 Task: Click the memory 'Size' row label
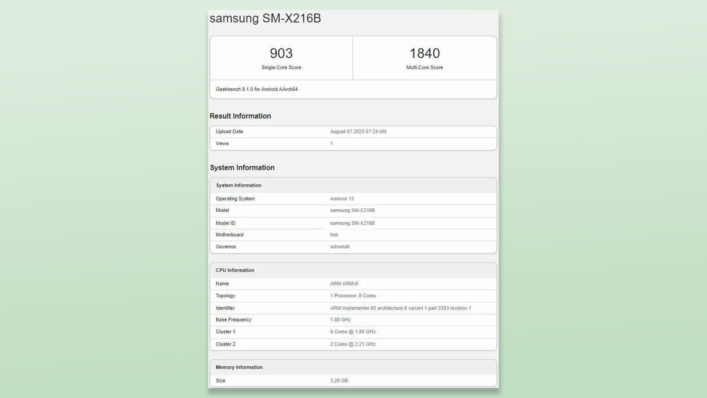pos(220,381)
